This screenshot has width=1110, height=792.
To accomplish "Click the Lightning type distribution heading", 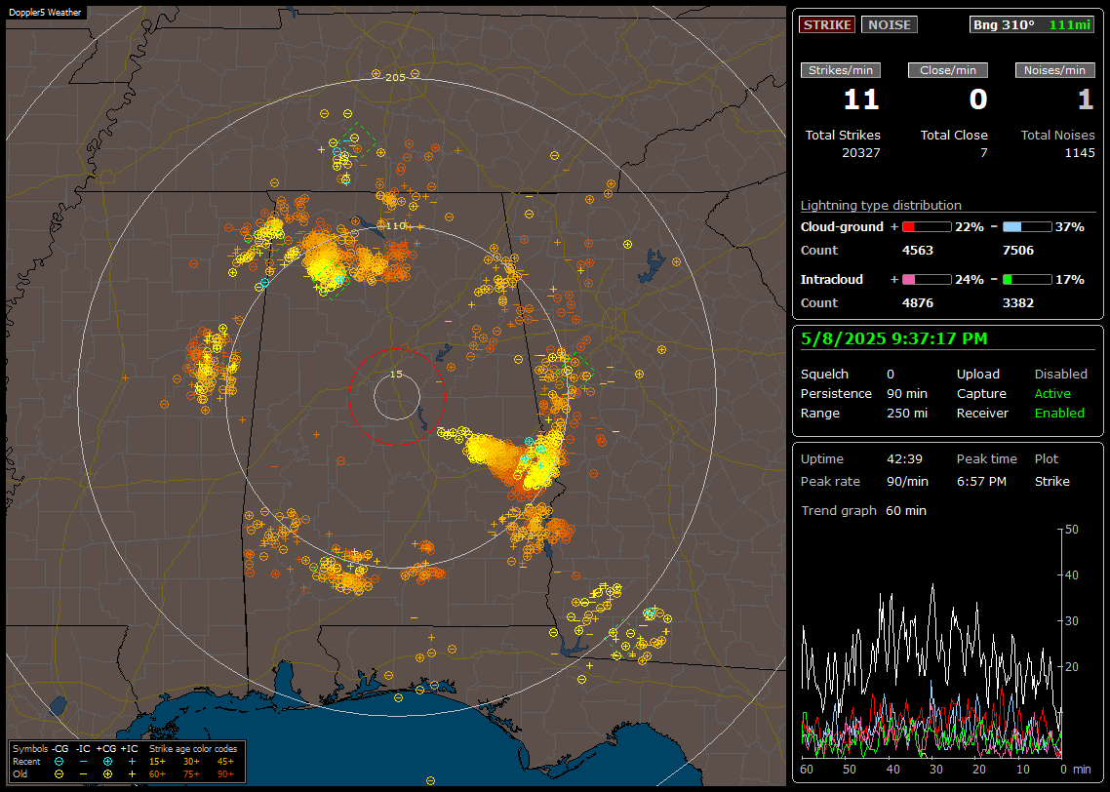I will (881, 205).
